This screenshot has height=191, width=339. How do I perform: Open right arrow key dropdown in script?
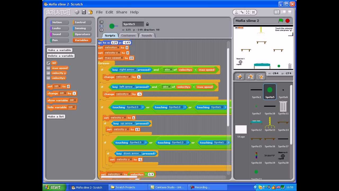tap(128, 70)
